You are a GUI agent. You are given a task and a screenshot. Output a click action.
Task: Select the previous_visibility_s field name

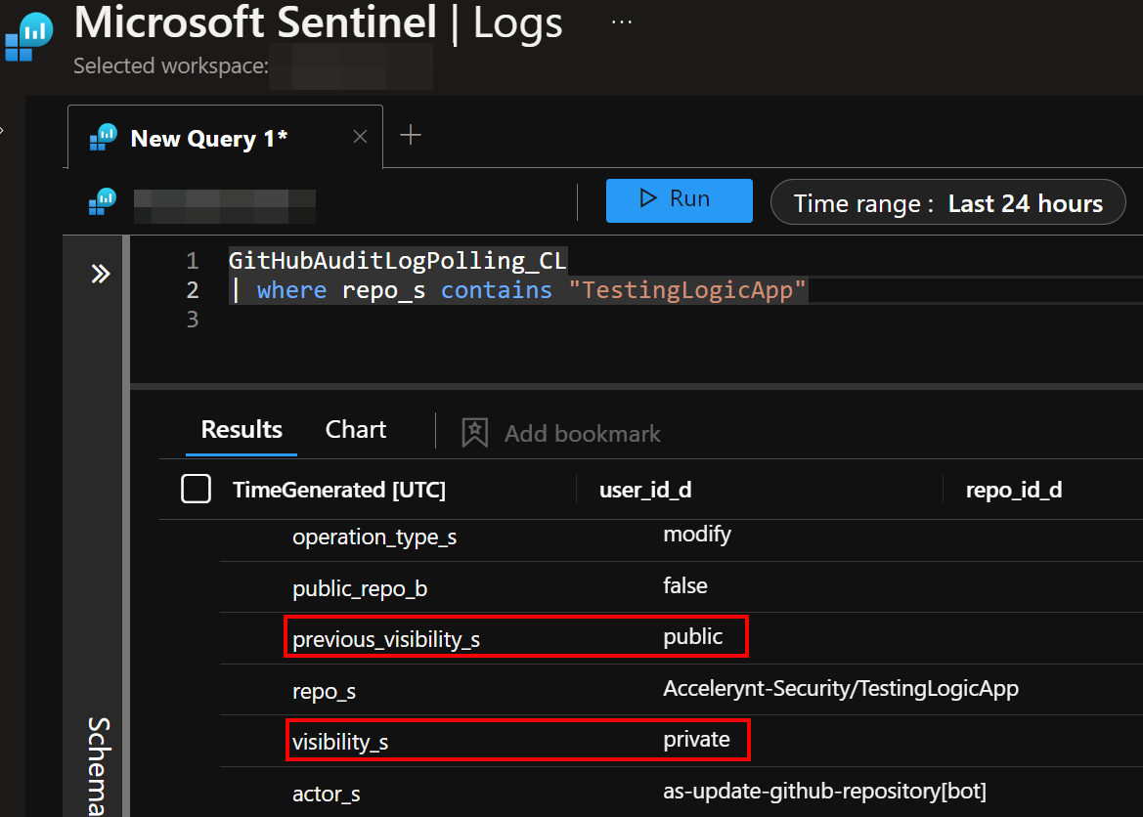[x=385, y=640]
